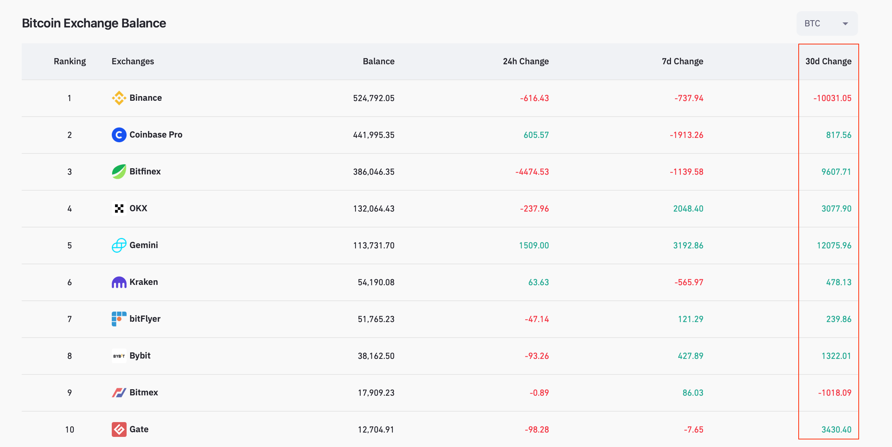Click the Gemini logo icon
This screenshot has width=892, height=447.
click(119, 245)
